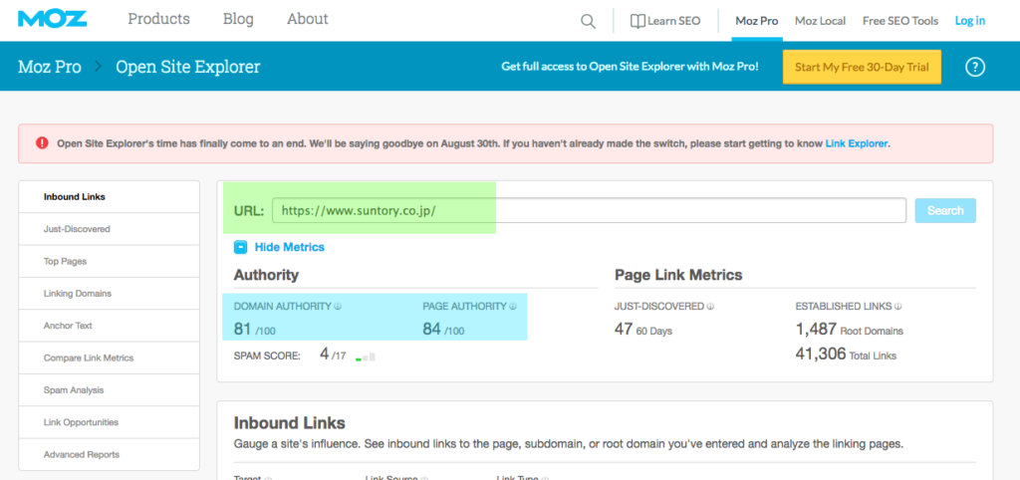Screen dimensions: 1020x480
Task: Collapse metrics via Hide Metrics link
Action: [x=290, y=247]
